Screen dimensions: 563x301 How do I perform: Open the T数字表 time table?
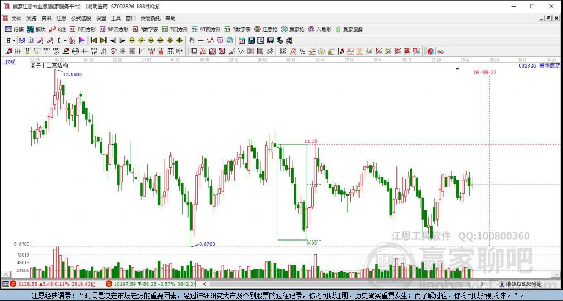238,30
